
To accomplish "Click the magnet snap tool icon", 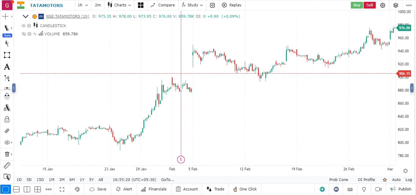I will (x=7, y=97).
